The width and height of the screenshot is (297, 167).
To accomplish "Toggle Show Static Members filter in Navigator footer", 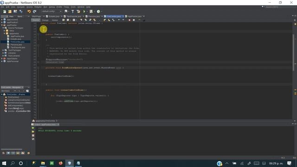I will (13, 153).
